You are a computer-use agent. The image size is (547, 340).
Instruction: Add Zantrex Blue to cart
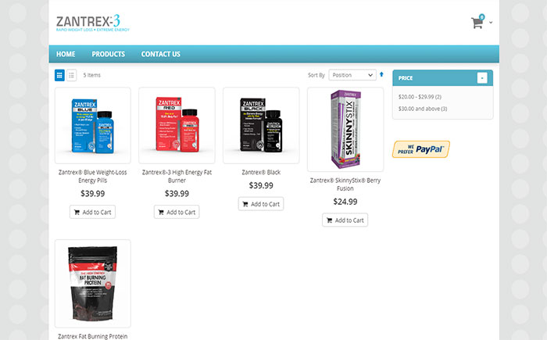(92, 212)
